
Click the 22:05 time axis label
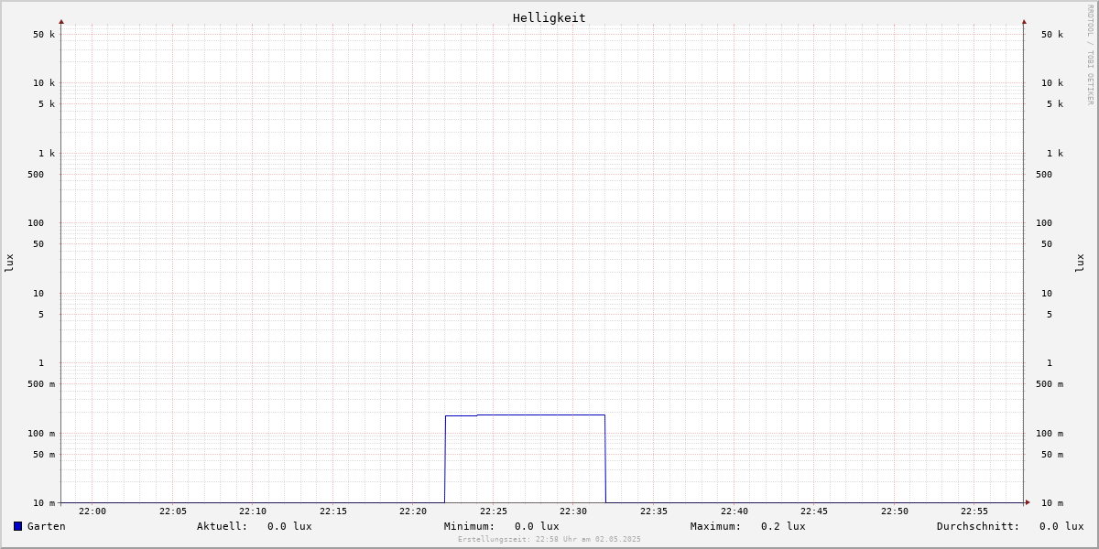click(173, 511)
